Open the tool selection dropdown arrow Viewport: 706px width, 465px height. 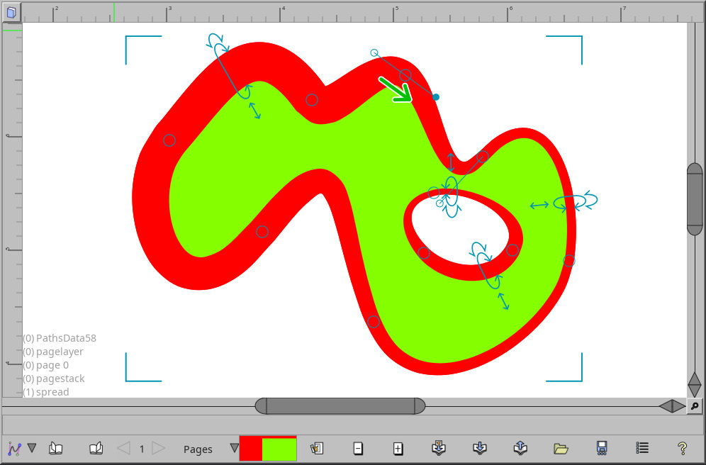point(32,448)
